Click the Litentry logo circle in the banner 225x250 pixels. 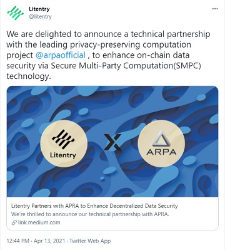point(64,143)
